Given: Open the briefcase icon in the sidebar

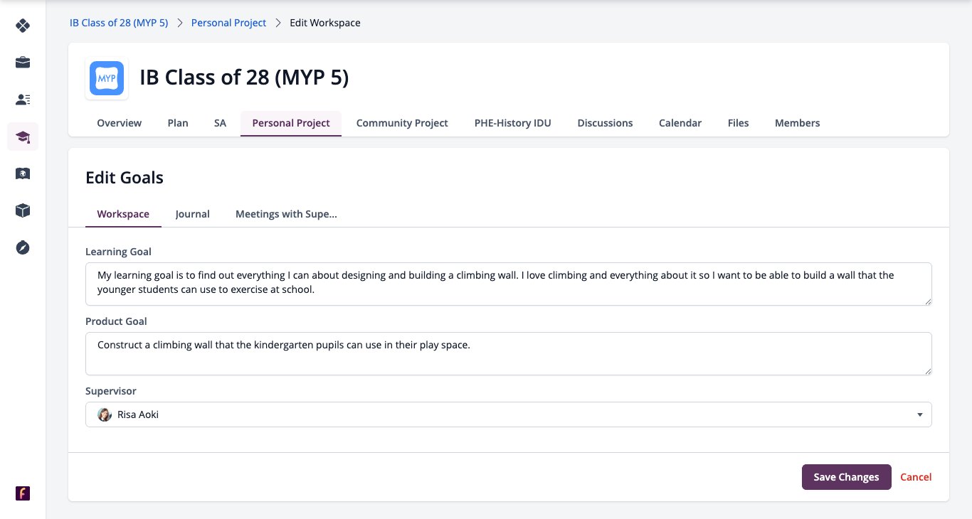Looking at the screenshot, I should point(23,63).
